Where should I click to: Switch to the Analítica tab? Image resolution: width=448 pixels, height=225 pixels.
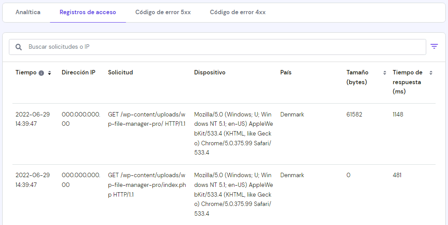pyautogui.click(x=28, y=12)
